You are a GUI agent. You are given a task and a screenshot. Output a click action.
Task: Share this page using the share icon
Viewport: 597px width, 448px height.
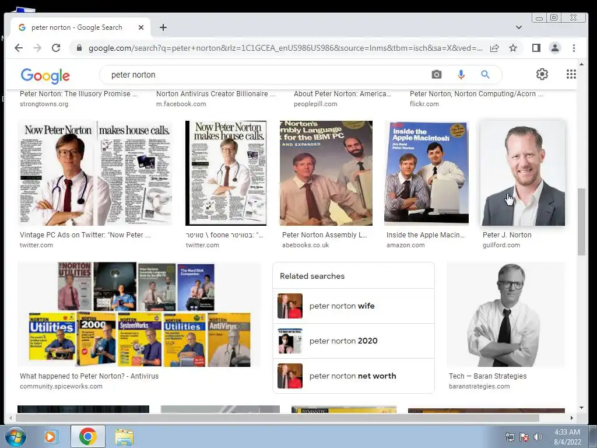(494, 48)
